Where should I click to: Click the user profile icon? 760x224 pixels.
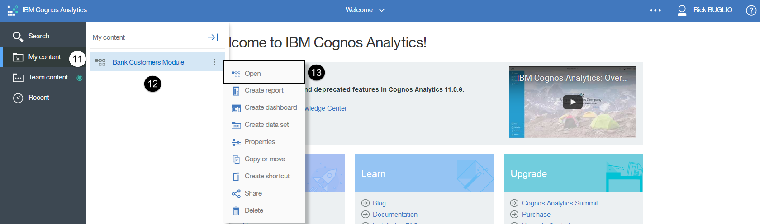682,10
